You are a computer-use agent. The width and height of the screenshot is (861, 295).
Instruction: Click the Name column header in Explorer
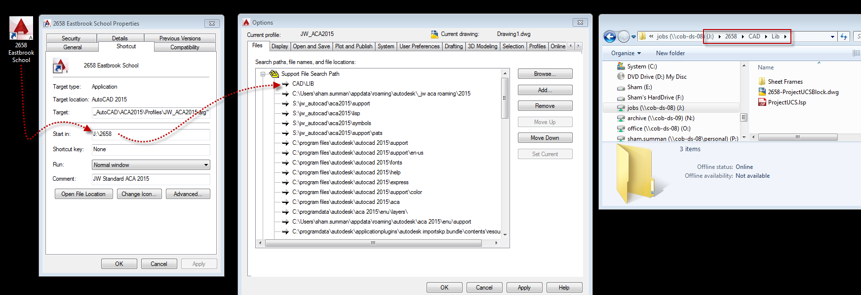pos(766,67)
